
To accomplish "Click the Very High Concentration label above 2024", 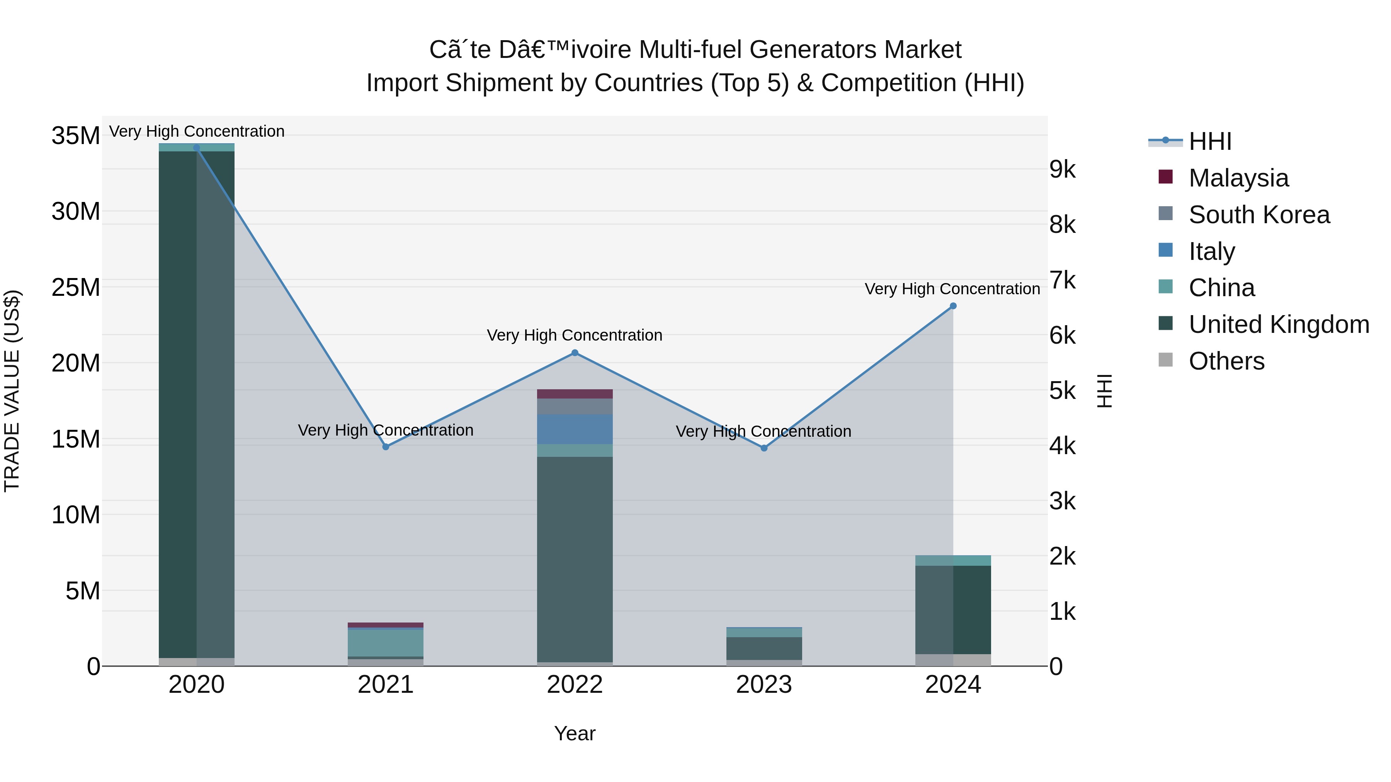I will pyautogui.click(x=952, y=289).
